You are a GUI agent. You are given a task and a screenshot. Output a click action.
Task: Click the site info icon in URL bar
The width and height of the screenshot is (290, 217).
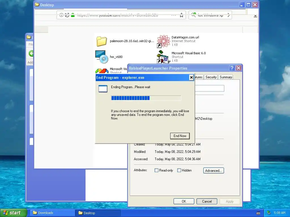point(61,15)
